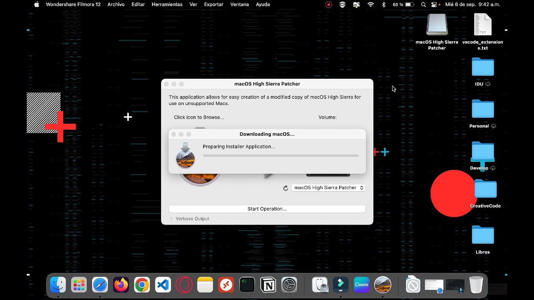
Task: Click 'Preparing Installer Application...' status text
Action: (239, 147)
